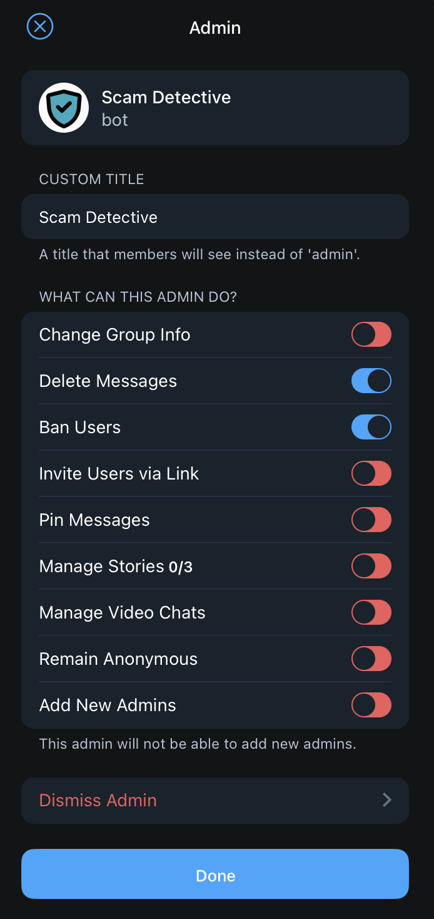Disable Delete Messages permission
Viewport: 434px width, 919px height.
pos(371,381)
